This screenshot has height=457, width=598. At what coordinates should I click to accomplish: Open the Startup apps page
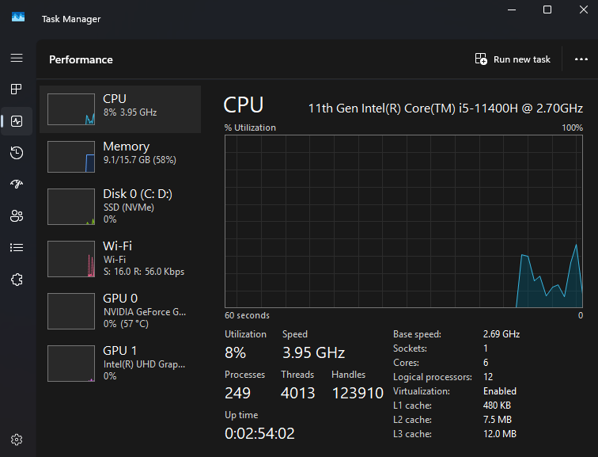(17, 185)
